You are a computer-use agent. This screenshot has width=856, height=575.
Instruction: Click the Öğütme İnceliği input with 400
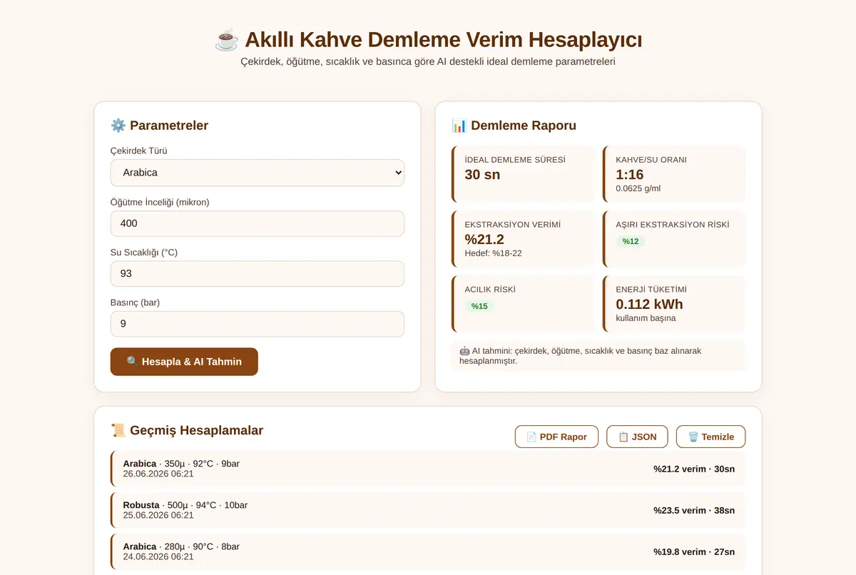tap(258, 223)
